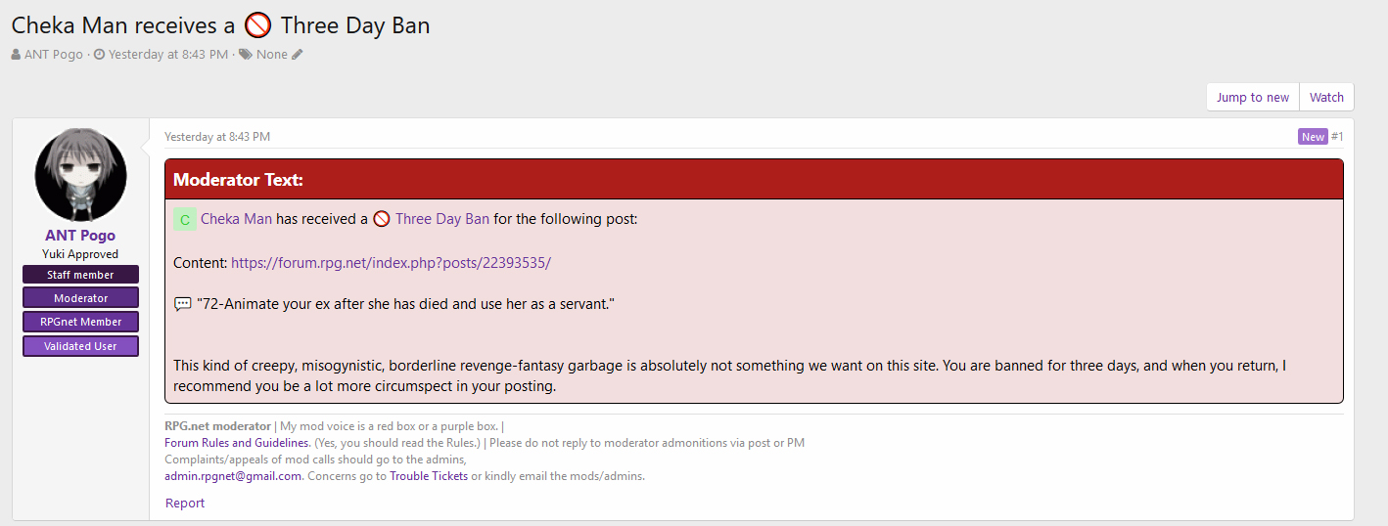Click the None tags label

(x=272, y=55)
